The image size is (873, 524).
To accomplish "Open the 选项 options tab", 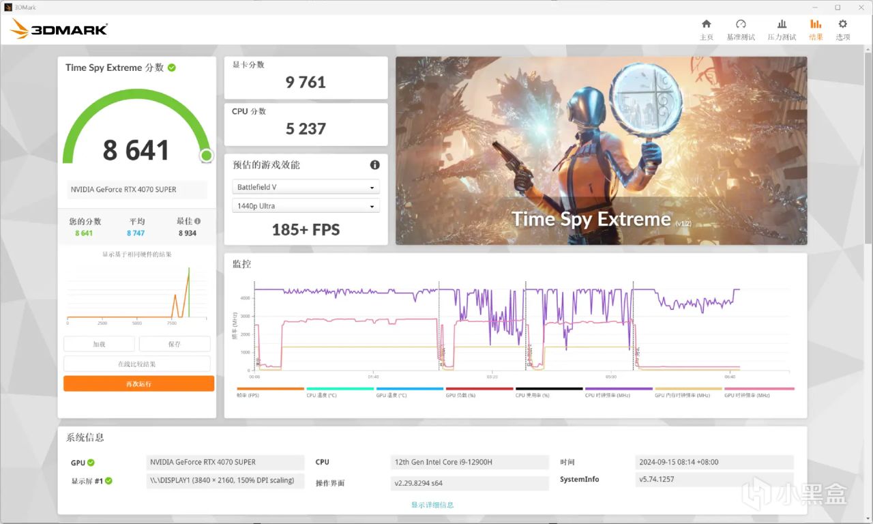I will (843, 30).
